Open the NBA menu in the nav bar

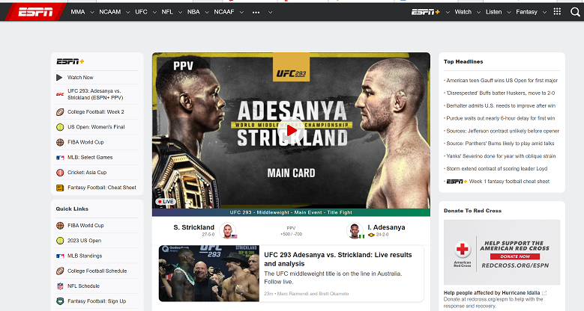pos(197,12)
